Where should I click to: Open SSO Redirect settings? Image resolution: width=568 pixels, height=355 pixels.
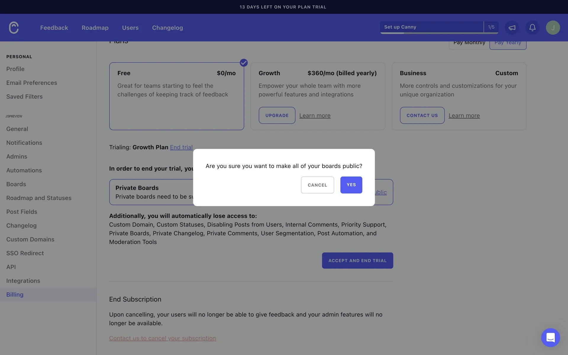click(25, 253)
